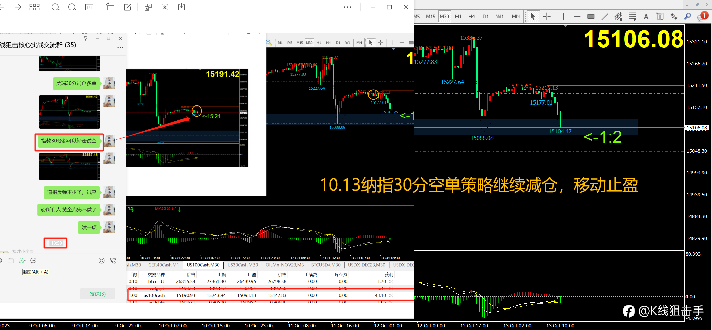Rotate the image in the viewer
The height and width of the screenshot is (330, 712).
pos(110,7)
